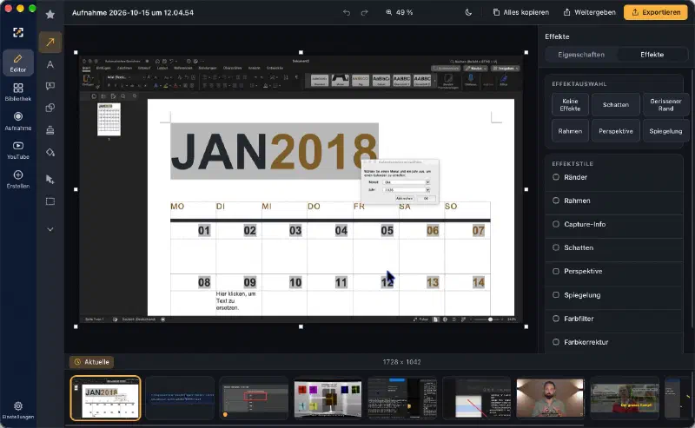This screenshot has height=428, width=695.
Task: Apply the Schatten effect button
Action: [x=616, y=104]
